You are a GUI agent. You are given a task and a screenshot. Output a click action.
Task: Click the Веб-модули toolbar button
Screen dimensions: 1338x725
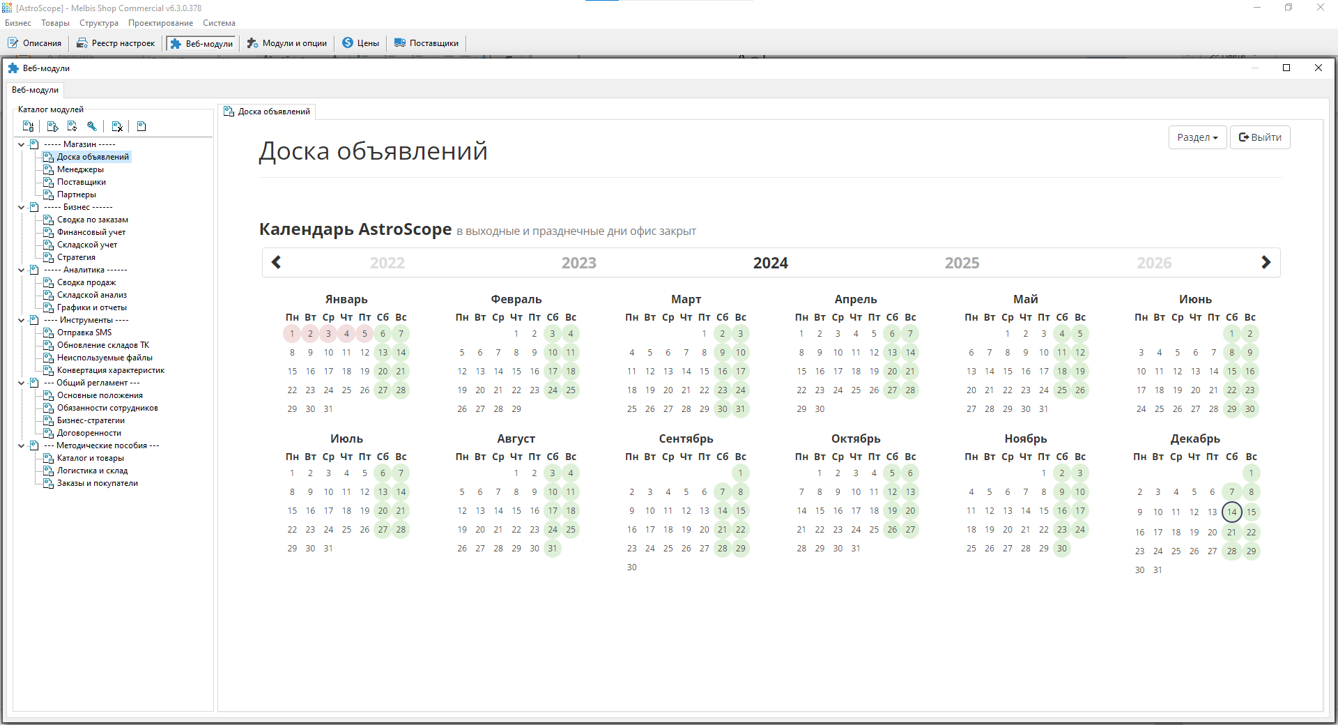pyautogui.click(x=201, y=43)
